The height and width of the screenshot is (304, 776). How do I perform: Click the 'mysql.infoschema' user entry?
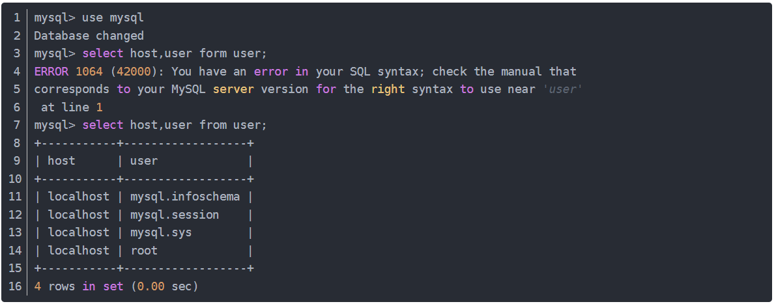coord(185,197)
